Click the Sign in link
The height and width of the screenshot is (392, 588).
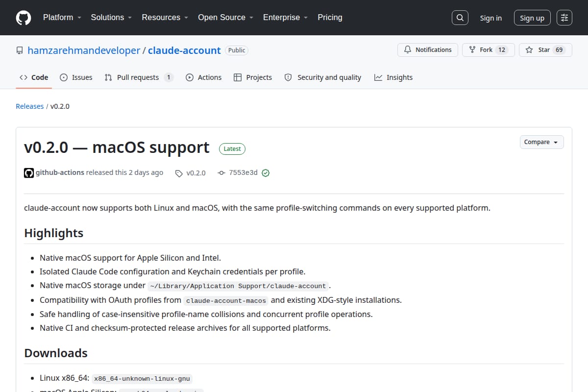(x=491, y=18)
